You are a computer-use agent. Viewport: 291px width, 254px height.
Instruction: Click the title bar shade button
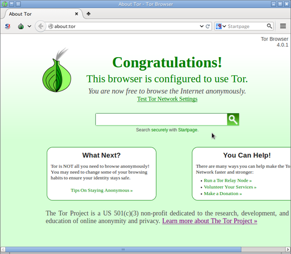12,4
